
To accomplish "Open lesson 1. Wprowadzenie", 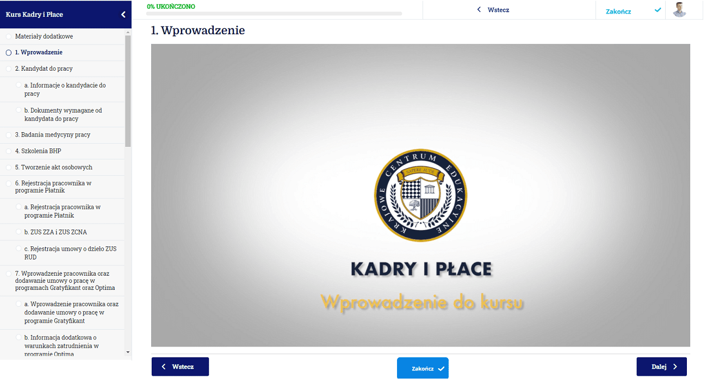I will [39, 52].
